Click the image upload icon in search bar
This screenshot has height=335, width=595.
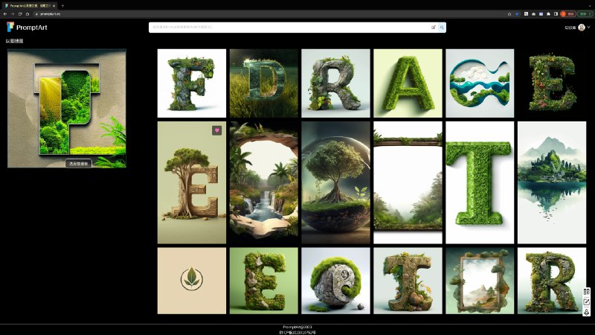(434, 28)
